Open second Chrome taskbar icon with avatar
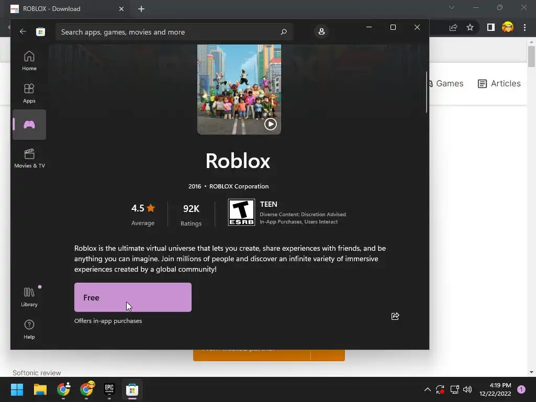This screenshot has height=402, width=536. pos(87,389)
